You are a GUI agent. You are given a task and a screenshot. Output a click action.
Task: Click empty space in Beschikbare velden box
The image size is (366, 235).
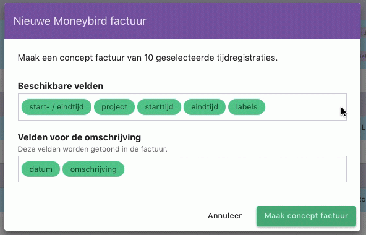[x=304, y=107]
